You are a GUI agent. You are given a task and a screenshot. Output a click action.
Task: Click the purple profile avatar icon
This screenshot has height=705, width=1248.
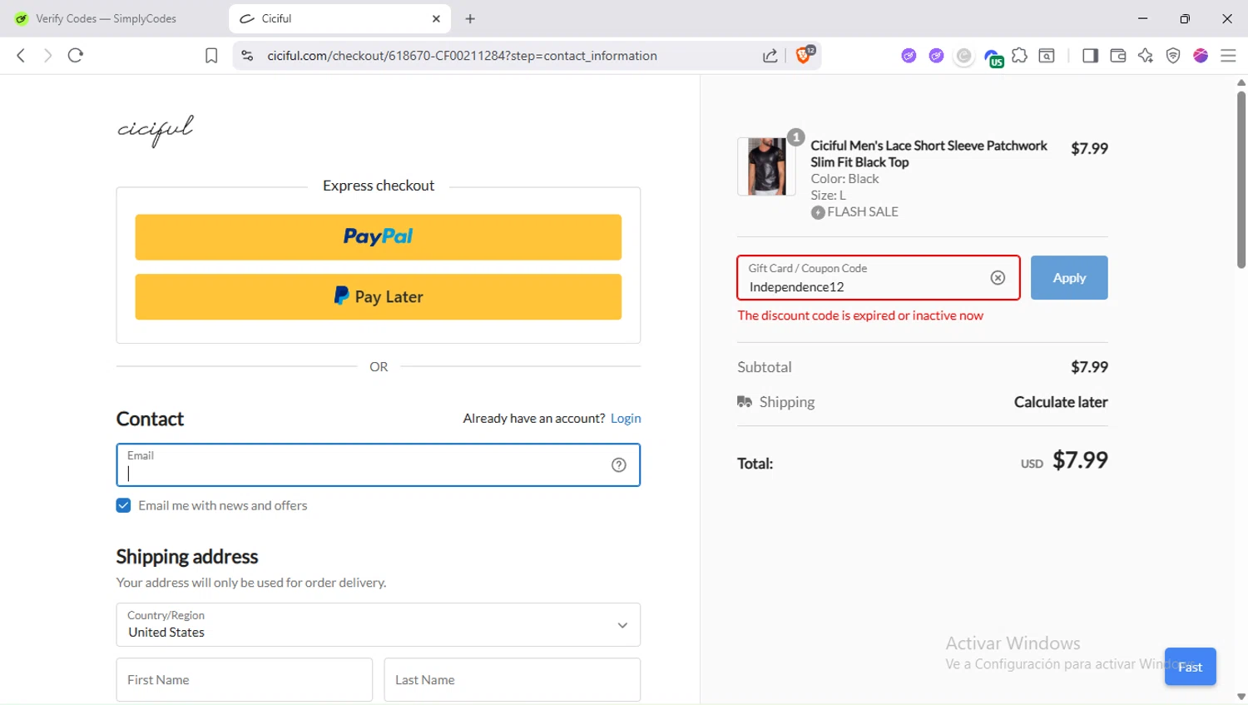click(1201, 56)
